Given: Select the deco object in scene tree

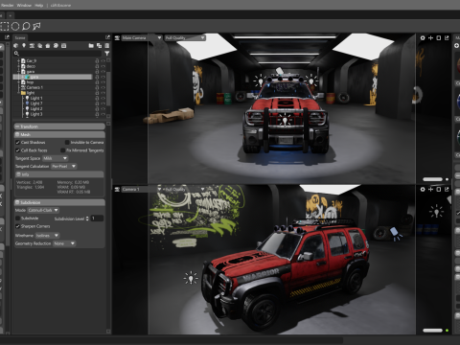Looking at the screenshot, I should pyautogui.click(x=31, y=66).
